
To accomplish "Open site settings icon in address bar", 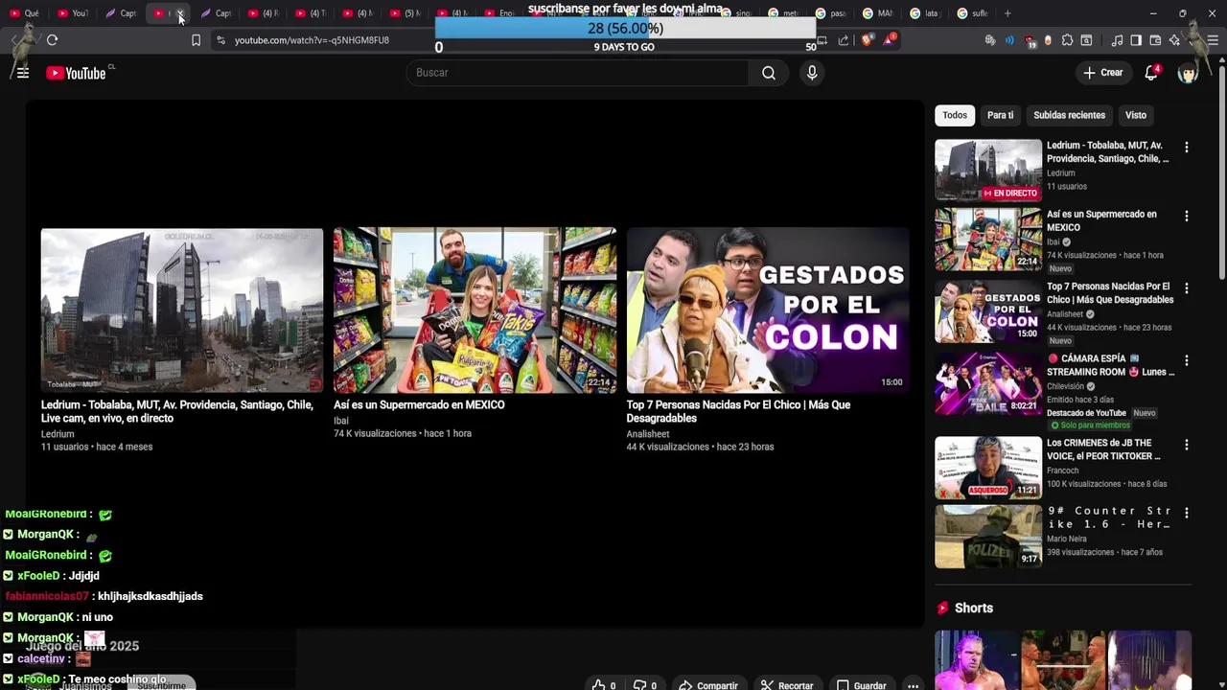I will tap(220, 40).
